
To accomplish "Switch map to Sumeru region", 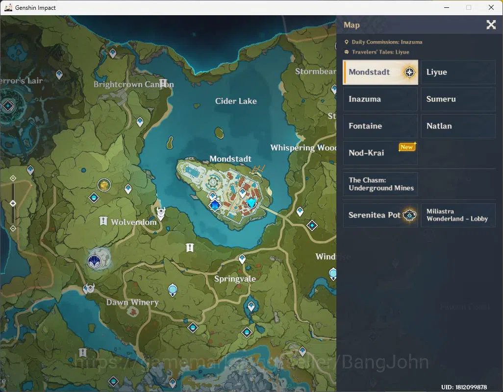I will tap(458, 99).
